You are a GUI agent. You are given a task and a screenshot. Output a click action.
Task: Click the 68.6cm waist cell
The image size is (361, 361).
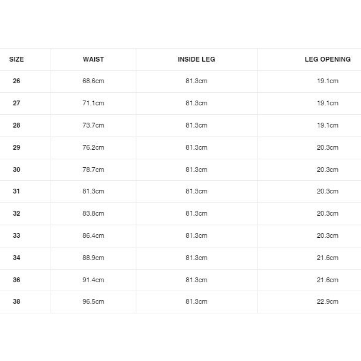[x=93, y=81]
